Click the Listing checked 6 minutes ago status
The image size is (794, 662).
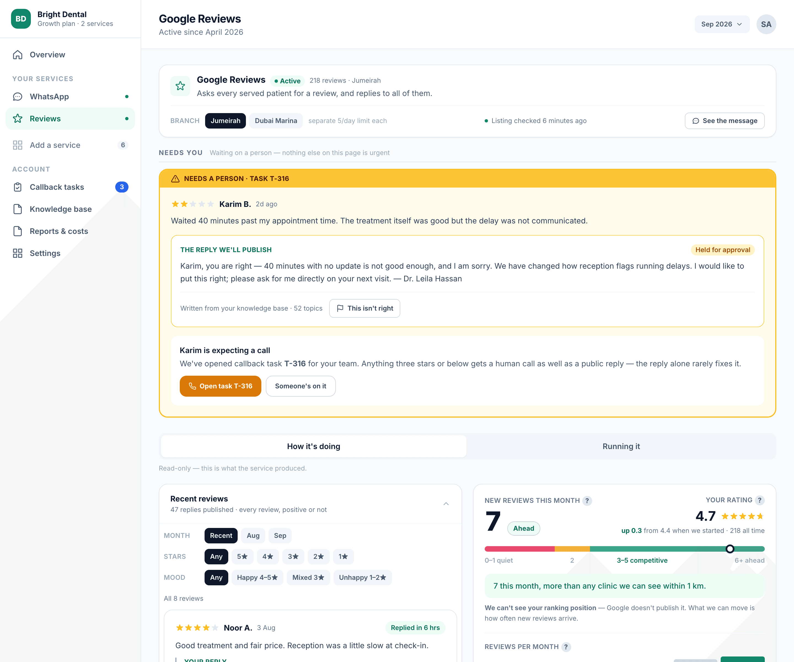(x=535, y=121)
